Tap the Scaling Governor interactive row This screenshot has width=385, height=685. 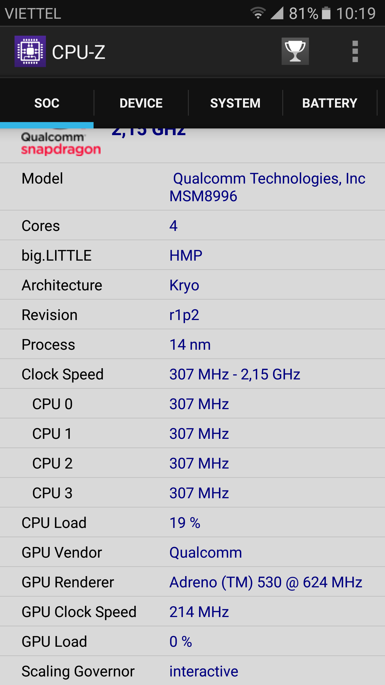(192, 671)
